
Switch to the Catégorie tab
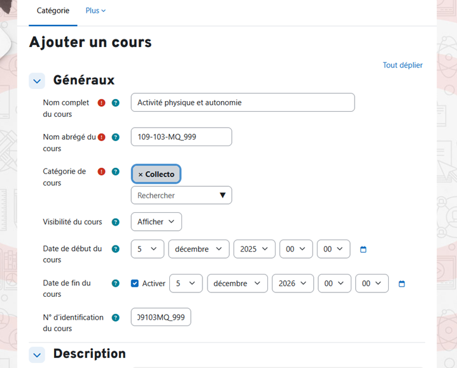[53, 11]
